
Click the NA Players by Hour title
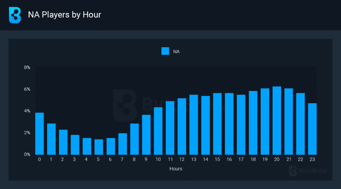pyautogui.click(x=65, y=15)
